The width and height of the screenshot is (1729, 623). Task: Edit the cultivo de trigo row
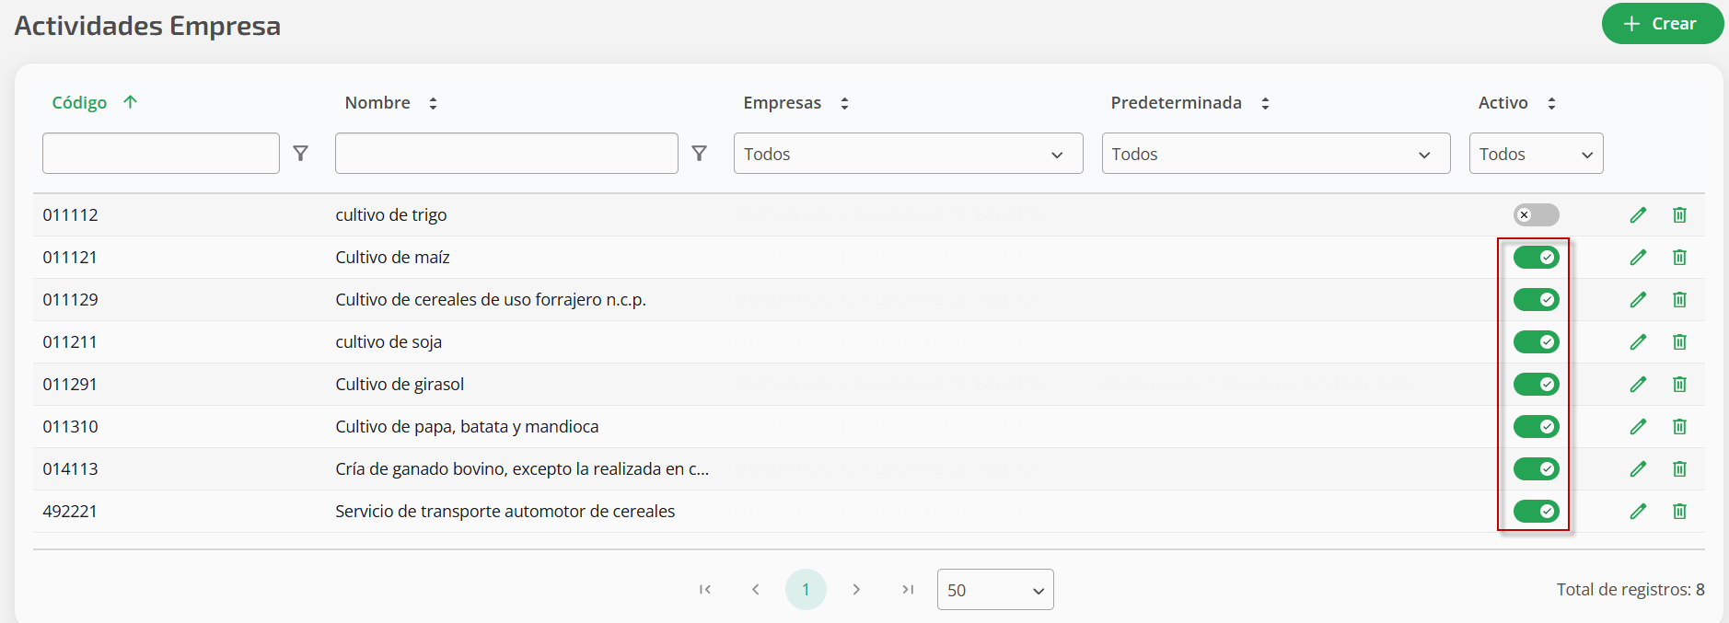click(x=1638, y=215)
